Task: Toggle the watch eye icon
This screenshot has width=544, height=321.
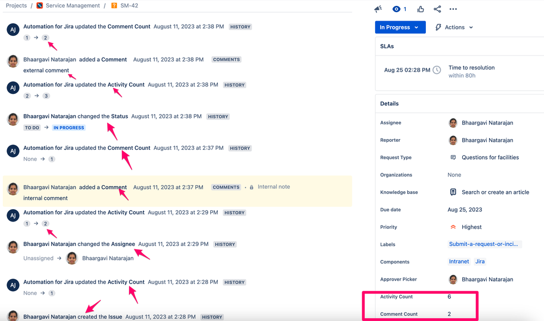Action: (396, 9)
